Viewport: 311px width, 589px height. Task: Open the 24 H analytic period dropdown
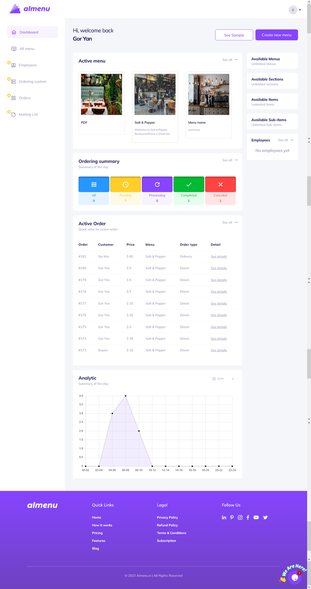click(224, 379)
